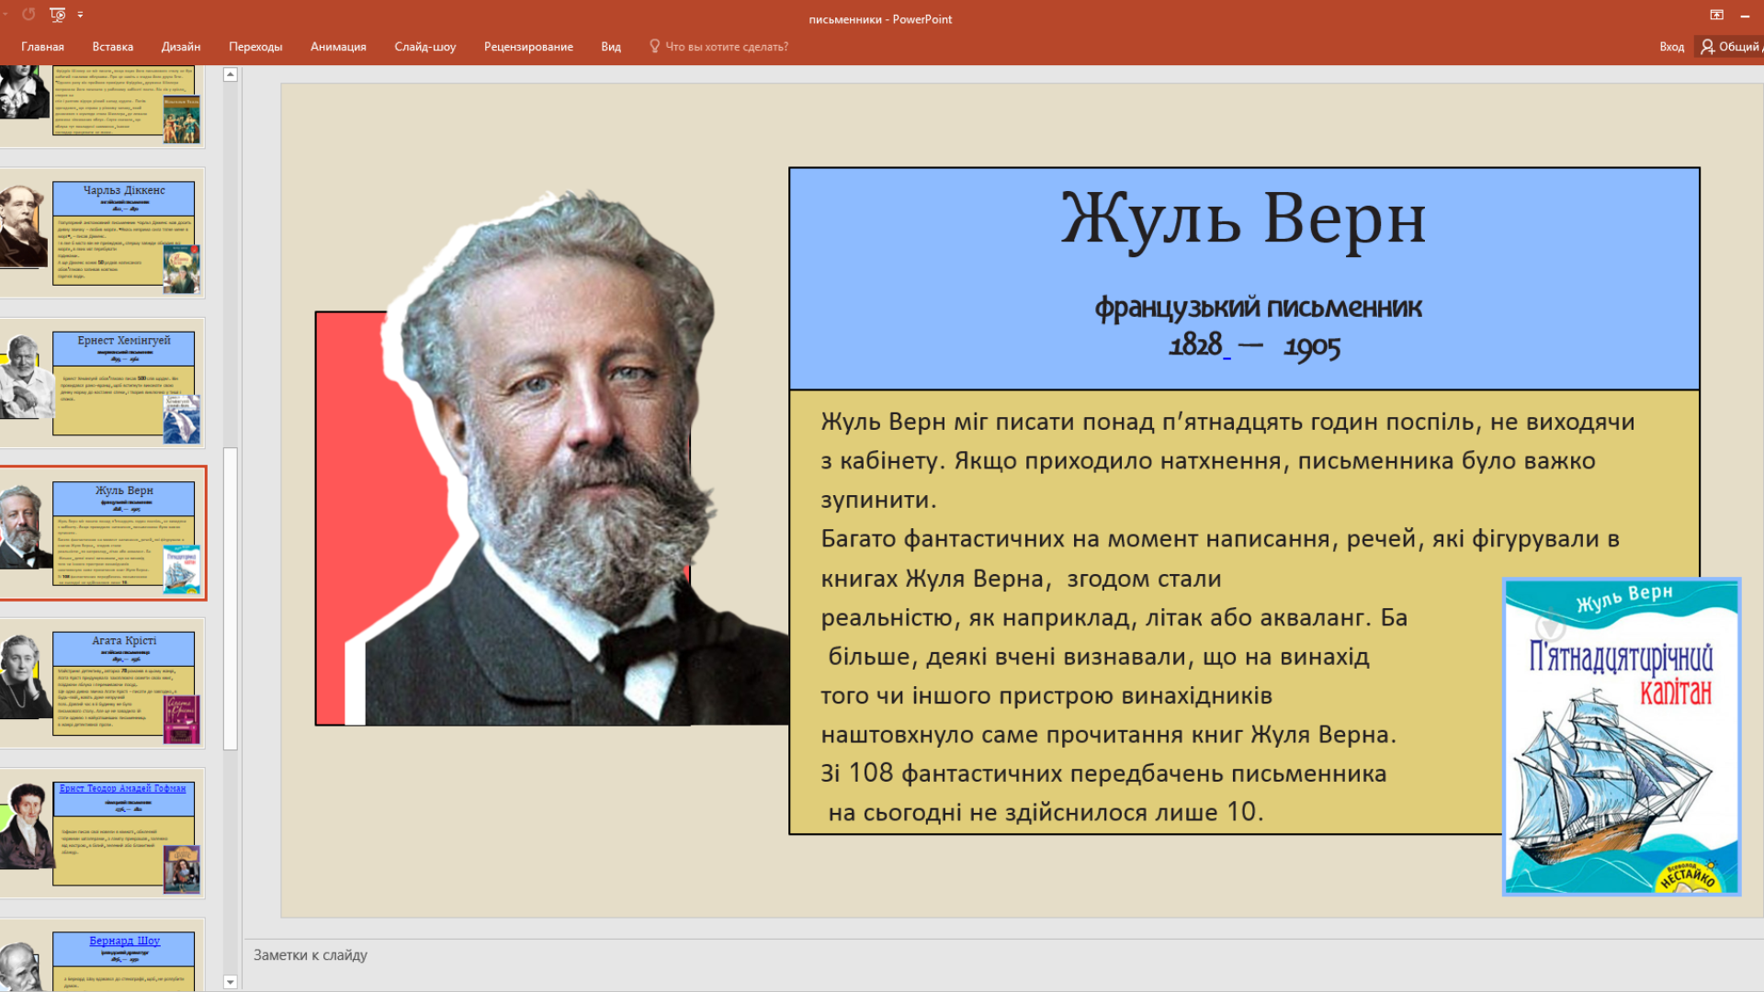Open the Вид tab
Viewport: 1764px width, 992px height.
coord(611,47)
